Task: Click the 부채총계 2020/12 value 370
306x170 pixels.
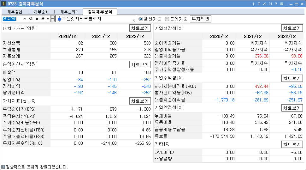Action: tap(79, 50)
